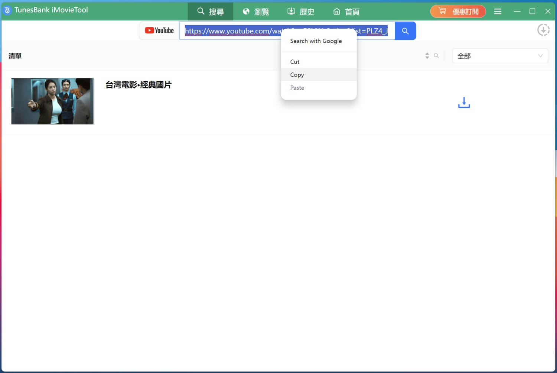This screenshot has width=557, height=373.
Task: Switch to the 歷史 tab
Action: click(x=301, y=11)
